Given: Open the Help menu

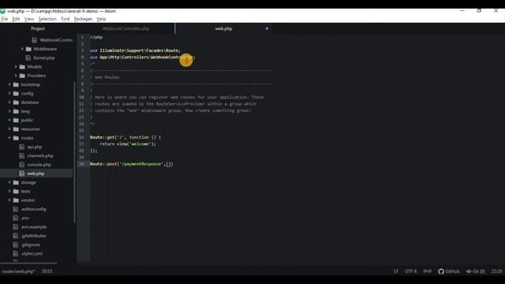Looking at the screenshot, I should pos(101,19).
